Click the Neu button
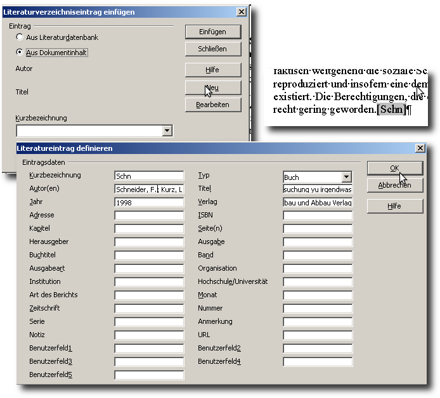The width and height of the screenshot is (440, 398). (213, 87)
